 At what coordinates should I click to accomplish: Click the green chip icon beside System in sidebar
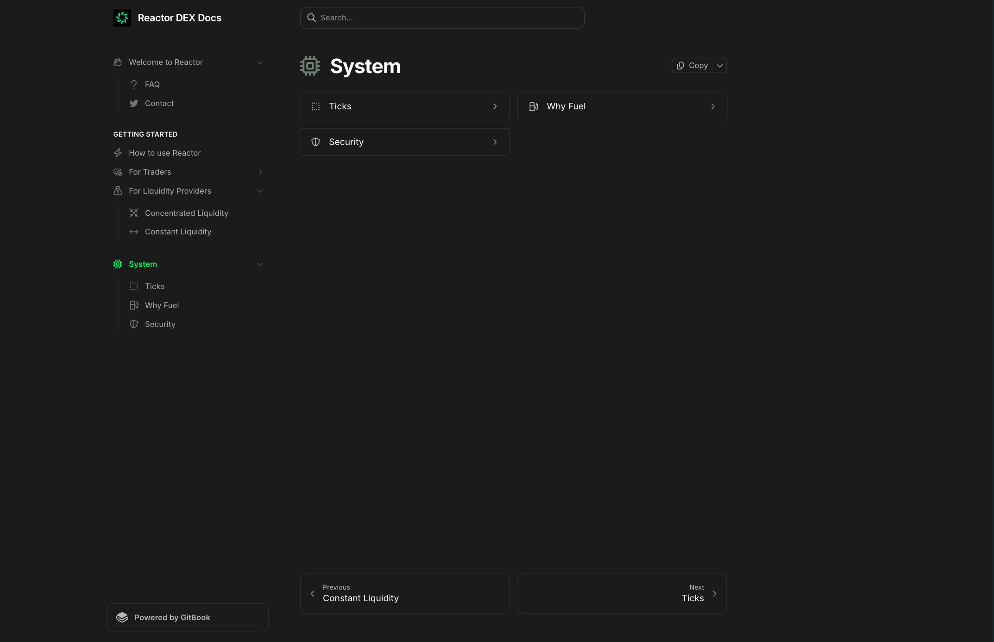tap(118, 264)
